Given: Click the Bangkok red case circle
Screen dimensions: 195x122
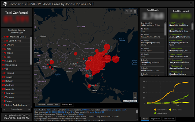Looking at the screenshot, I should pos(87,76).
